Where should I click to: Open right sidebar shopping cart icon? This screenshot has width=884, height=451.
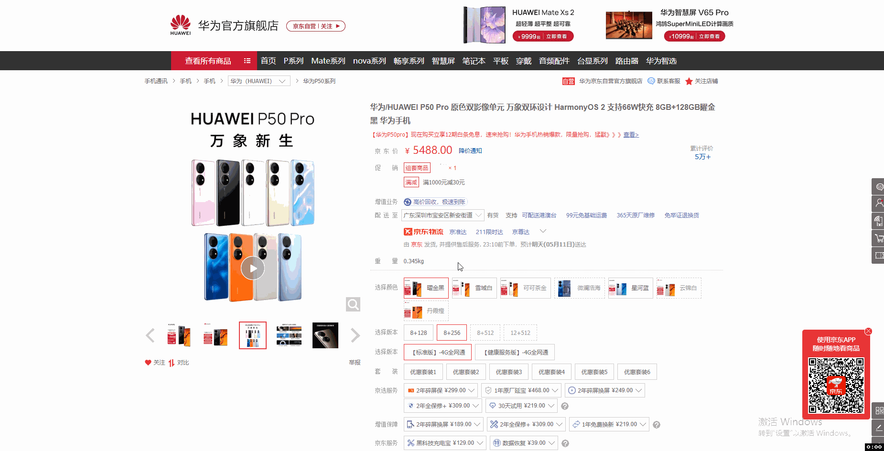click(x=878, y=238)
